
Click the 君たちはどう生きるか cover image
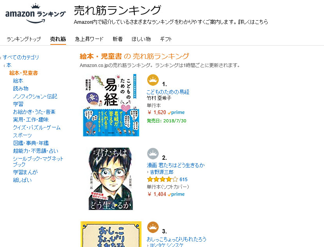tap(111, 179)
